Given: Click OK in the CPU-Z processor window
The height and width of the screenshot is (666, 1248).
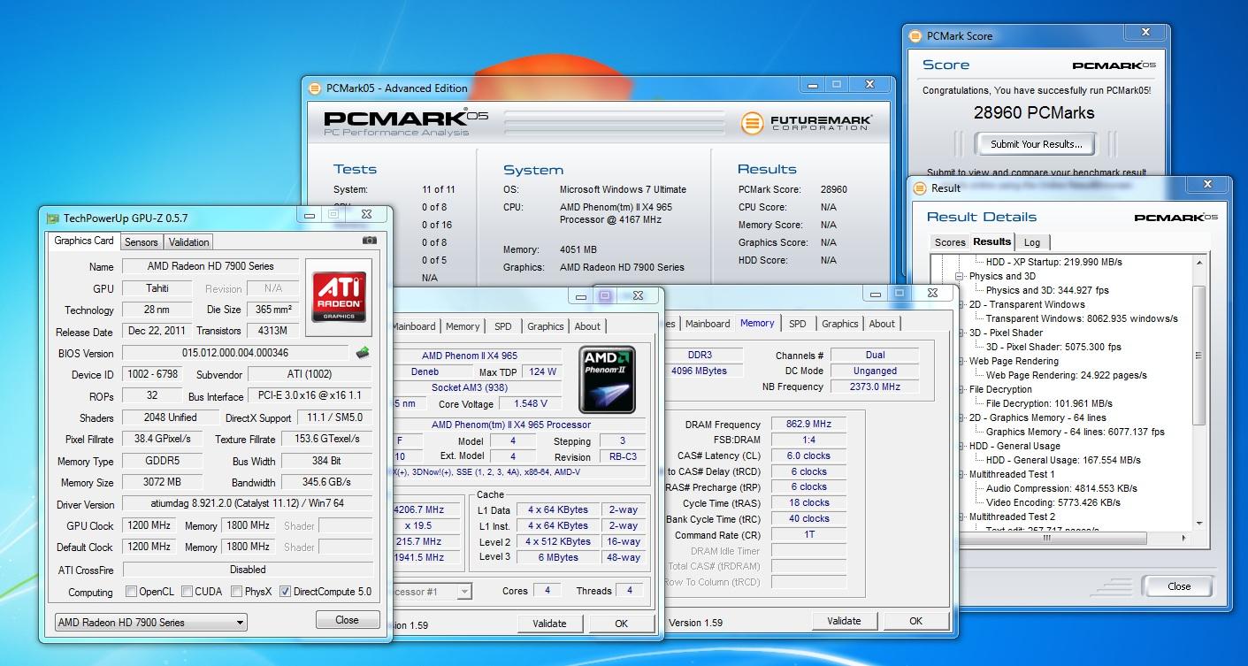Looking at the screenshot, I should [621, 624].
